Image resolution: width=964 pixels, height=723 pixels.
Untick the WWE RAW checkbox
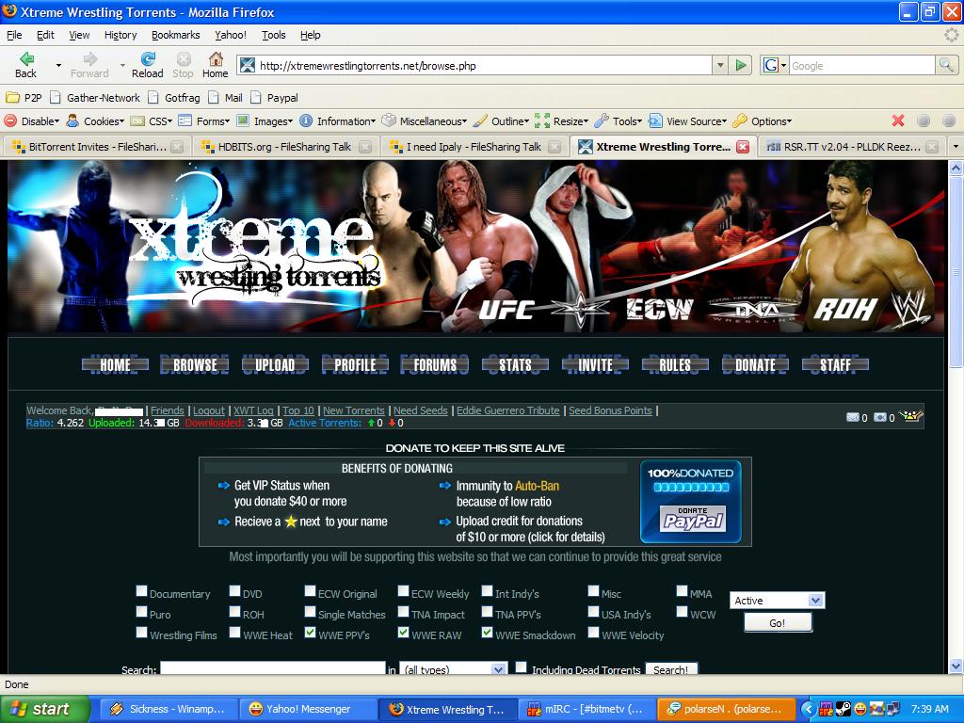403,632
